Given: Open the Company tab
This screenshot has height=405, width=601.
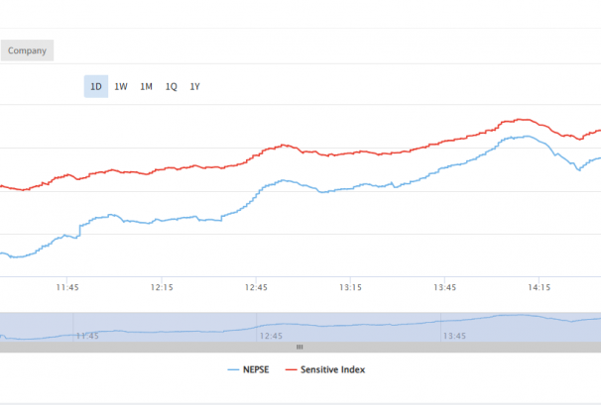Looking at the screenshot, I should click(x=27, y=51).
